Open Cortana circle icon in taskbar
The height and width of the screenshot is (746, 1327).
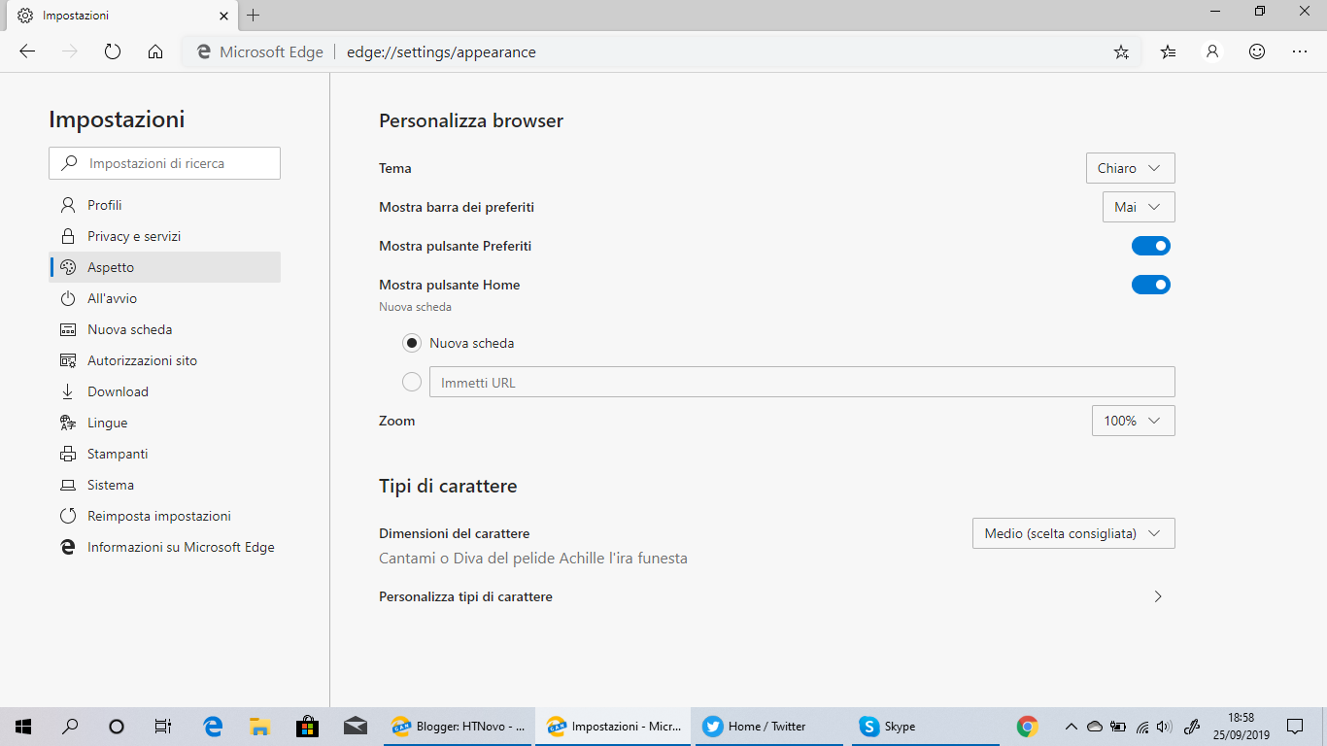(117, 726)
